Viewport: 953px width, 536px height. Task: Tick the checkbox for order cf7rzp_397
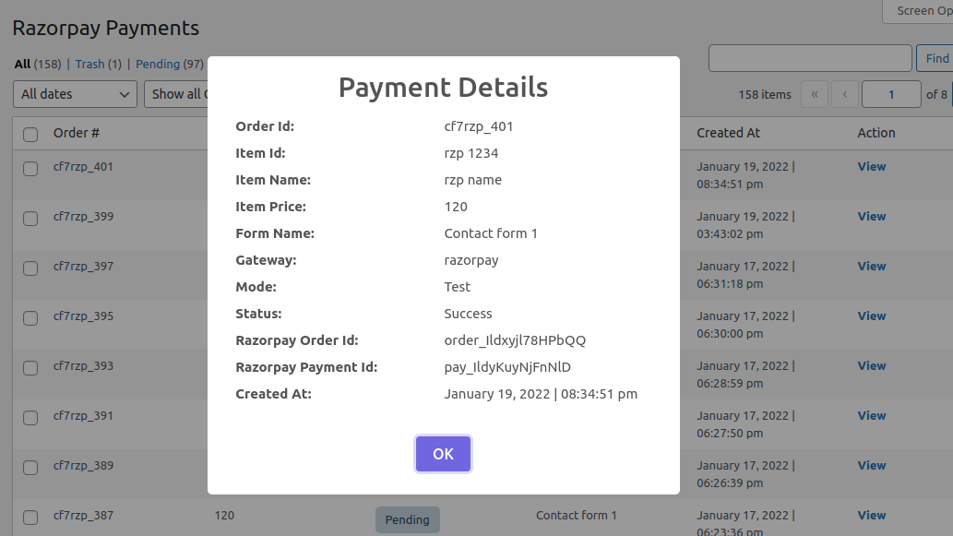[30, 268]
